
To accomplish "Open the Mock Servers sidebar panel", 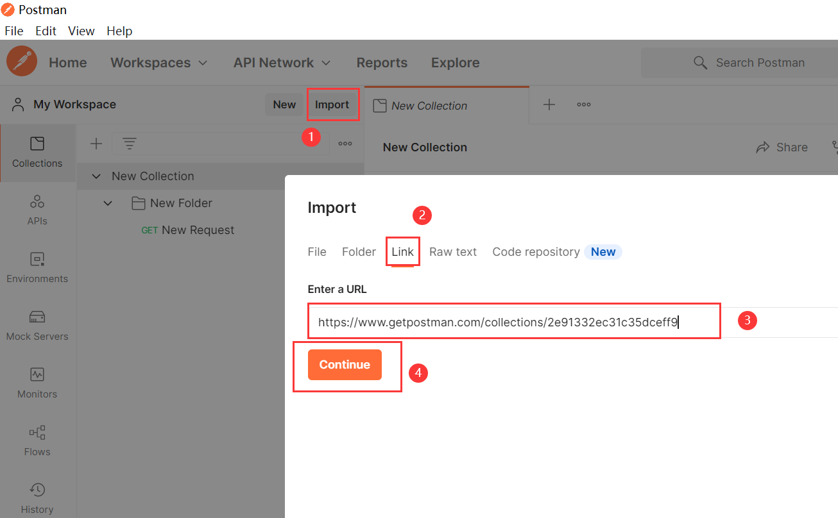I will pos(37,326).
